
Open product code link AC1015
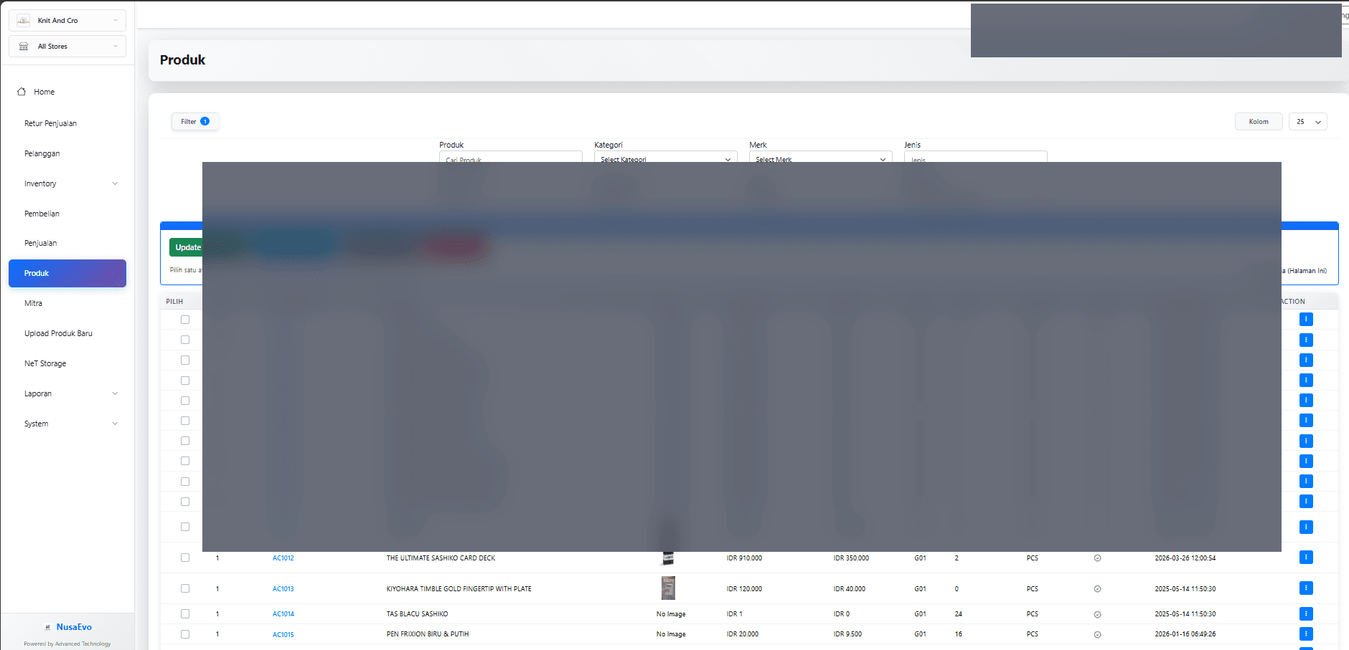click(x=283, y=635)
